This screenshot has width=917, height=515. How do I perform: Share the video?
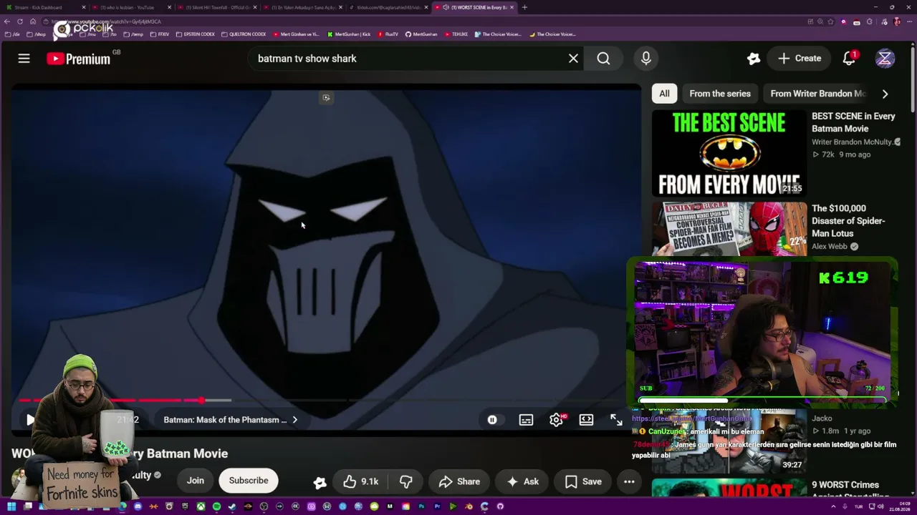point(459,482)
